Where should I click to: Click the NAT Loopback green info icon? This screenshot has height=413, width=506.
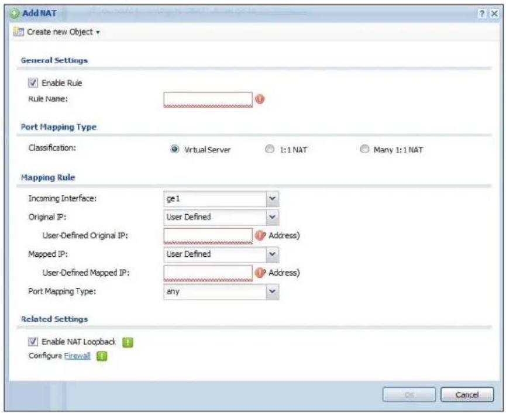click(x=128, y=342)
